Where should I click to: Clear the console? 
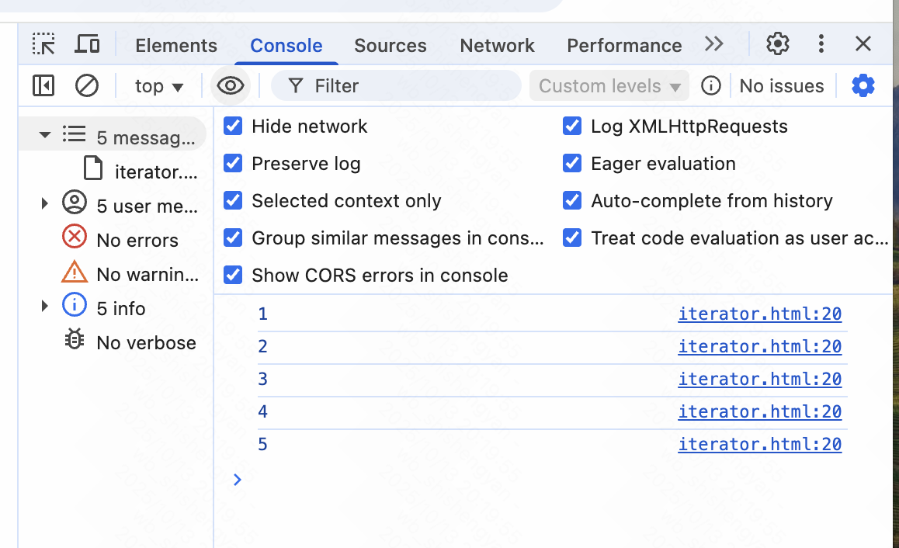86,85
